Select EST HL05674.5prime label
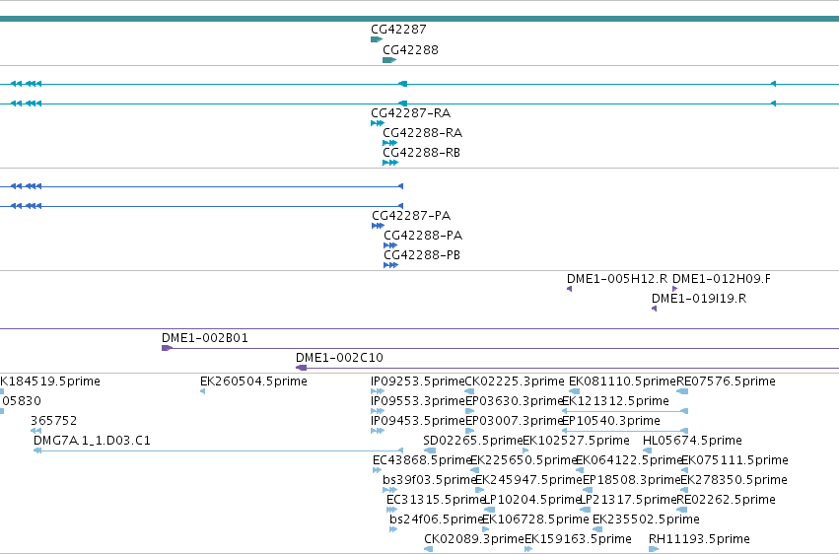The image size is (839, 554). 692,441
